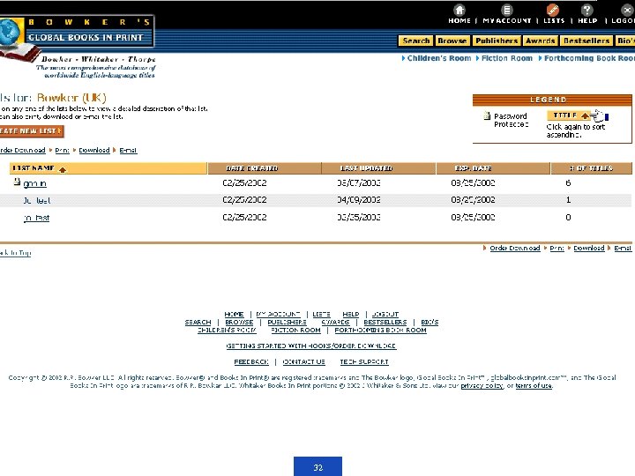The height and width of the screenshot is (476, 635).
Task: Click the footer HOME link
Action: [x=234, y=314]
